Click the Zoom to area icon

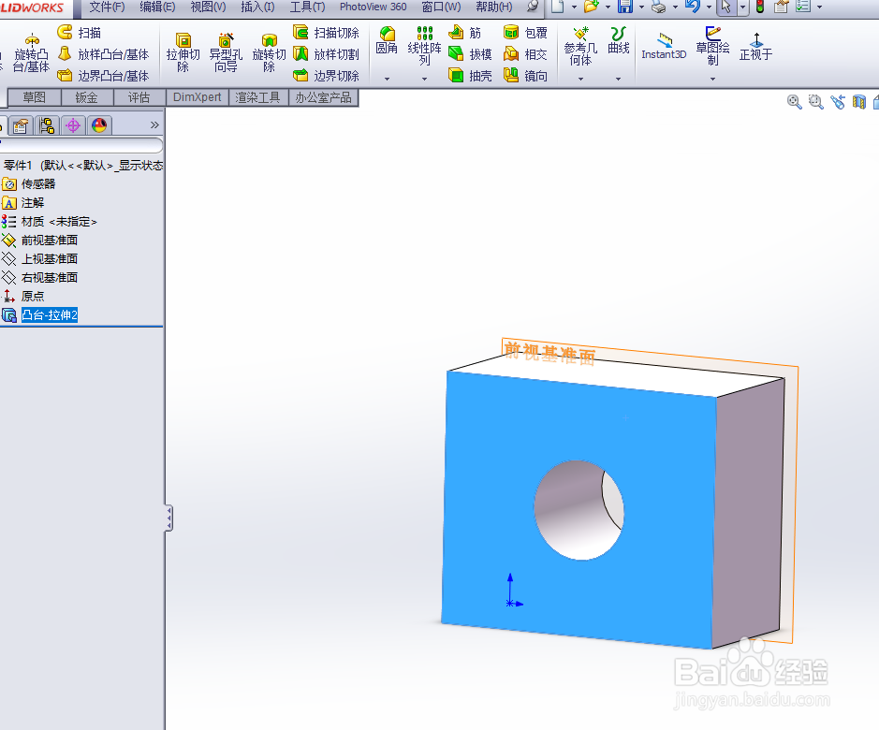(x=815, y=102)
